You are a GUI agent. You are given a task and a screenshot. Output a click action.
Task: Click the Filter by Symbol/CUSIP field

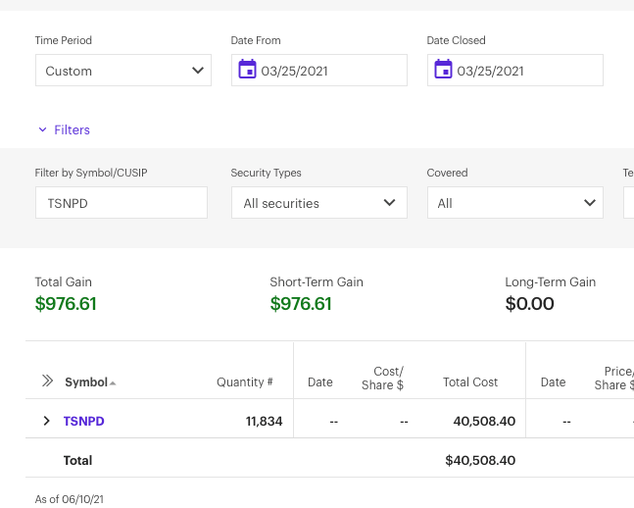[121, 203]
